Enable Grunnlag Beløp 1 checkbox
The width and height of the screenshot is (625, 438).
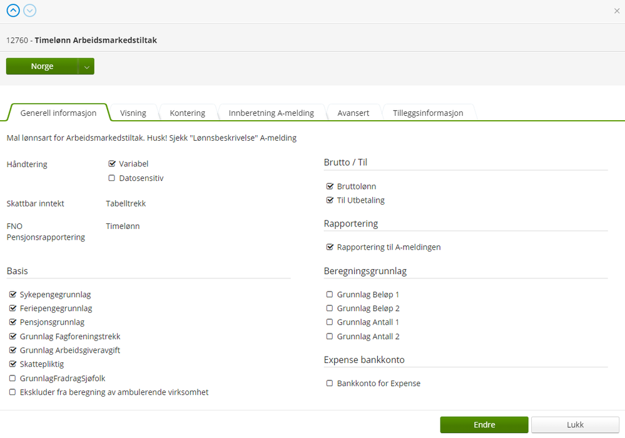tap(330, 295)
